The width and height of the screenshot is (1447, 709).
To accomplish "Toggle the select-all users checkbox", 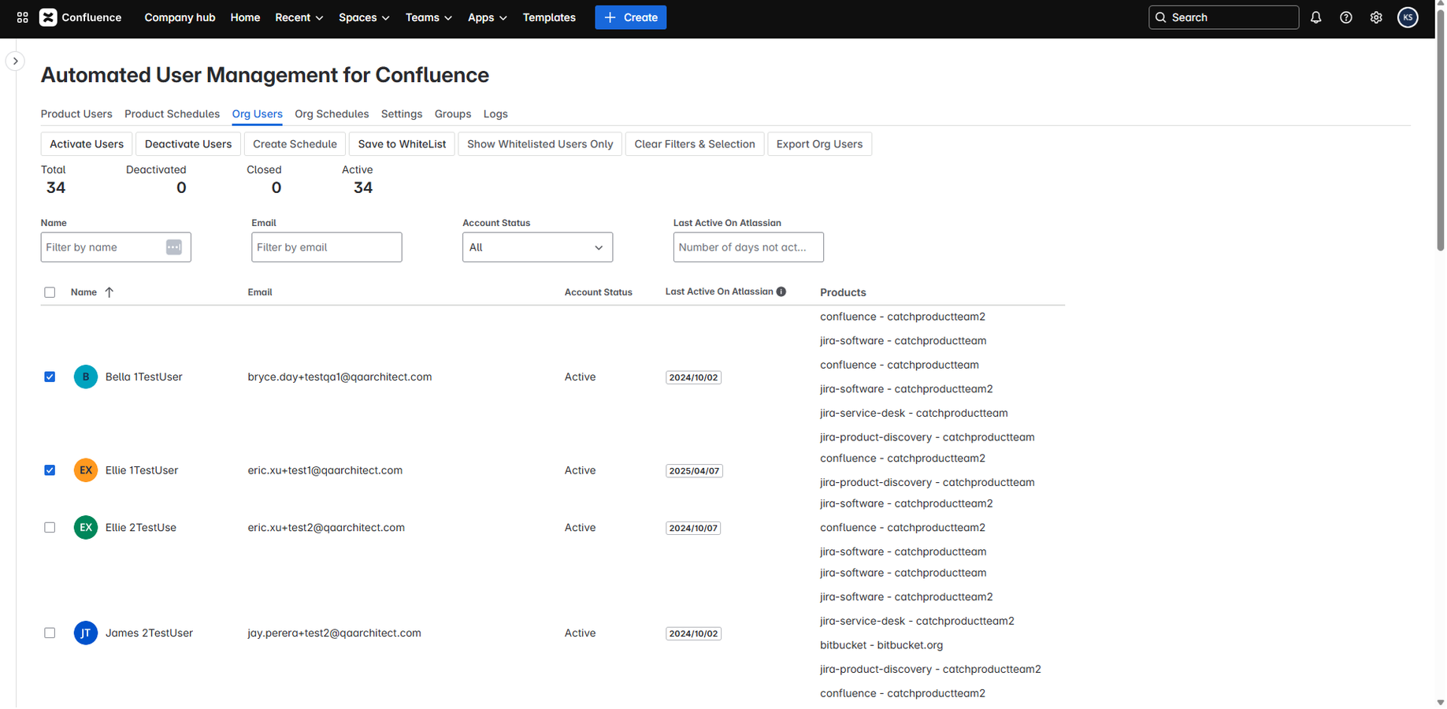I will (x=50, y=292).
